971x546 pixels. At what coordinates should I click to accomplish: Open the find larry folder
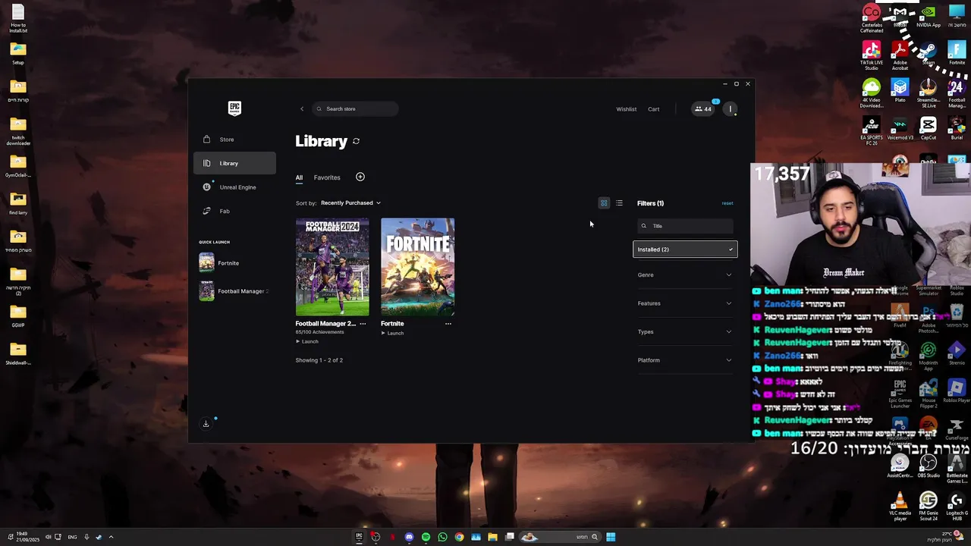[x=18, y=203]
